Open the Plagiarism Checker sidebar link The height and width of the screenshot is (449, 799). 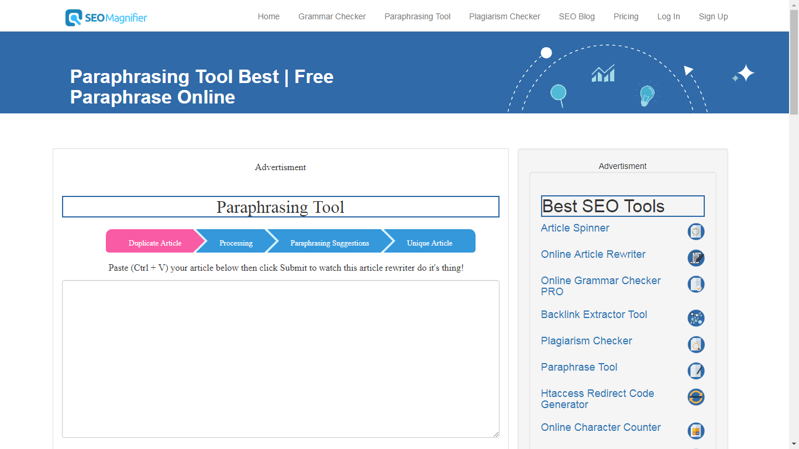click(586, 341)
